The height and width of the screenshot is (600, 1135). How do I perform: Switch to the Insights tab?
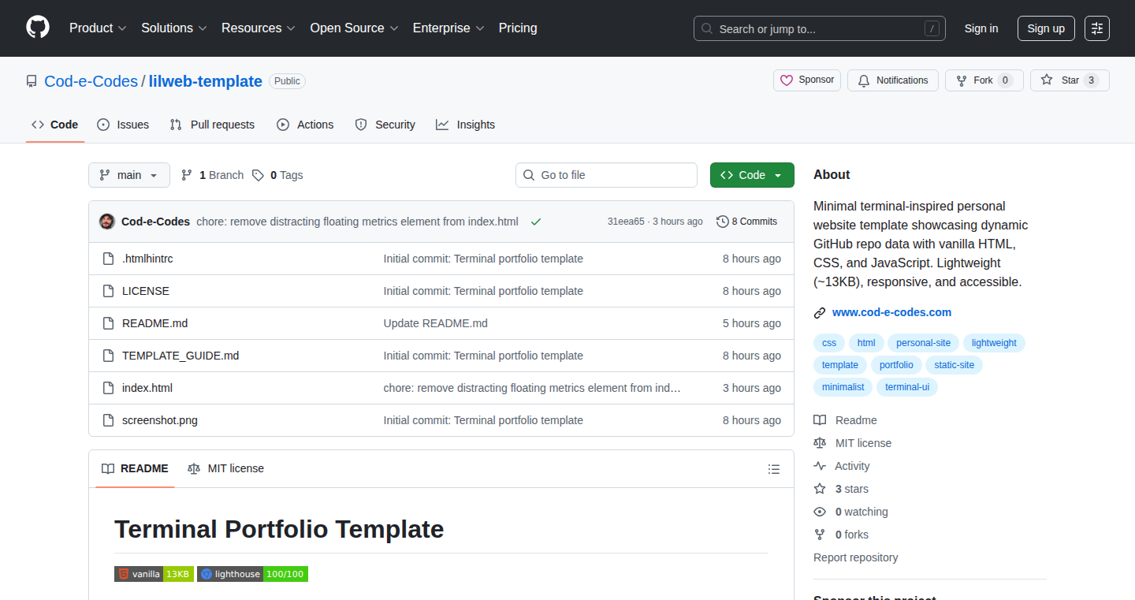click(466, 125)
